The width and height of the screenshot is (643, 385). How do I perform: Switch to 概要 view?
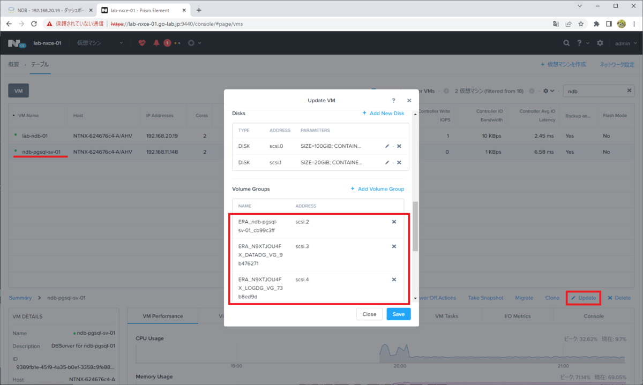[x=13, y=64]
